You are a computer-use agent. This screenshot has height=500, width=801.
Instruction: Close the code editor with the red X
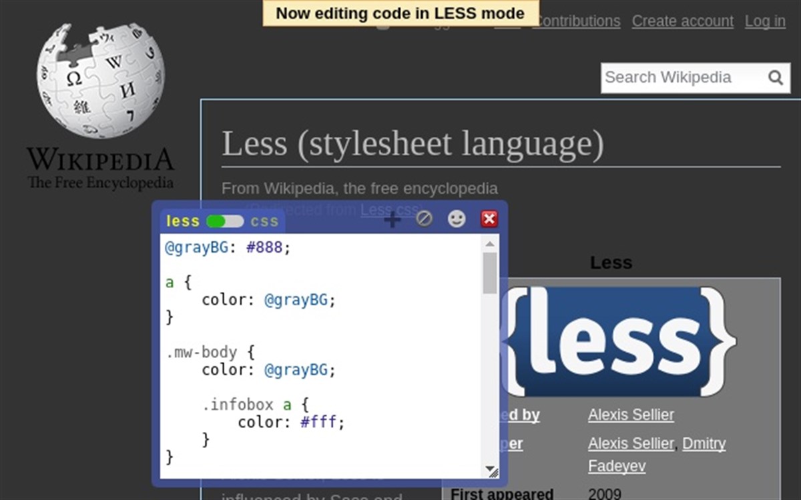click(x=489, y=218)
